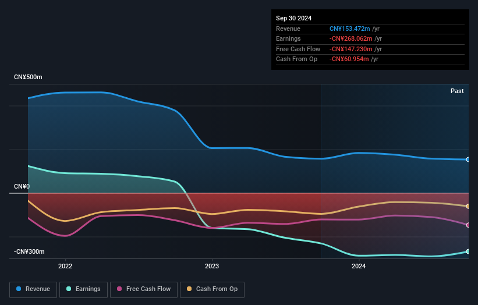Click the 'Revenue' row label in tooltip

[x=288, y=29]
